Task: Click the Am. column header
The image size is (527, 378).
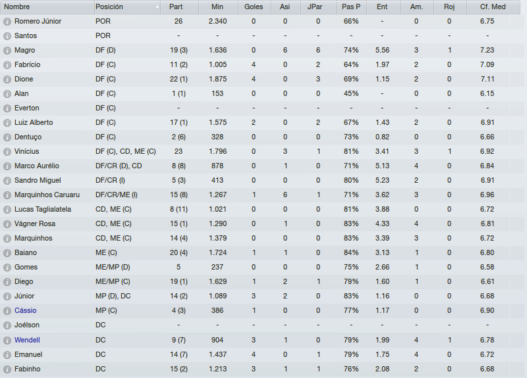Action: [x=417, y=7]
